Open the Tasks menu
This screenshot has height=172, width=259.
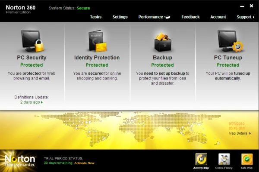pos(96,17)
